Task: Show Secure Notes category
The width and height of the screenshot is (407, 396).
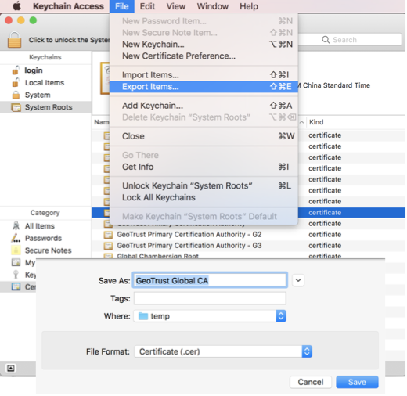Action: 48,250
